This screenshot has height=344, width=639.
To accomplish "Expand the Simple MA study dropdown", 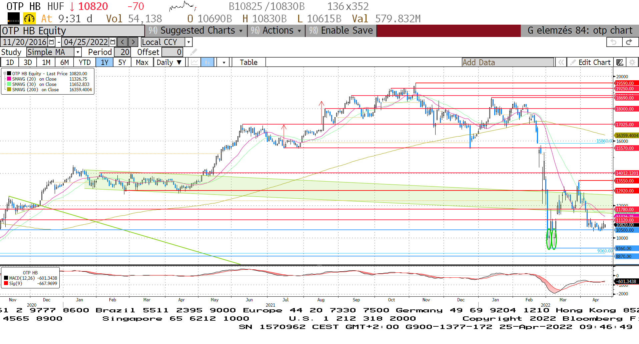I will (78, 52).
